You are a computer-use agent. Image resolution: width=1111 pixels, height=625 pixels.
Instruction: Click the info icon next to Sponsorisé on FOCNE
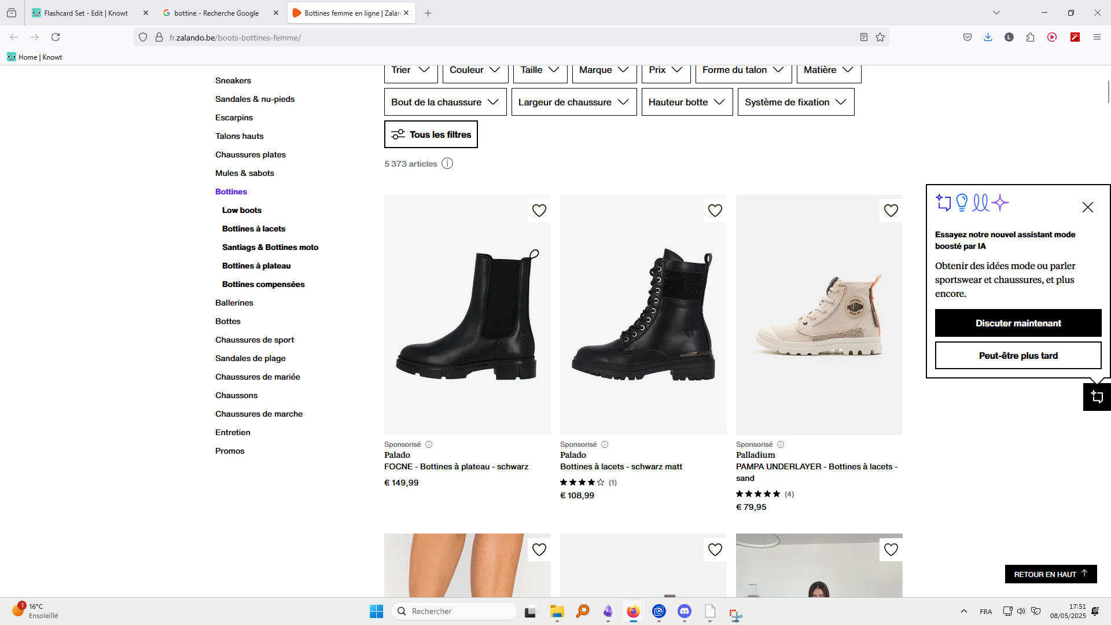428,444
